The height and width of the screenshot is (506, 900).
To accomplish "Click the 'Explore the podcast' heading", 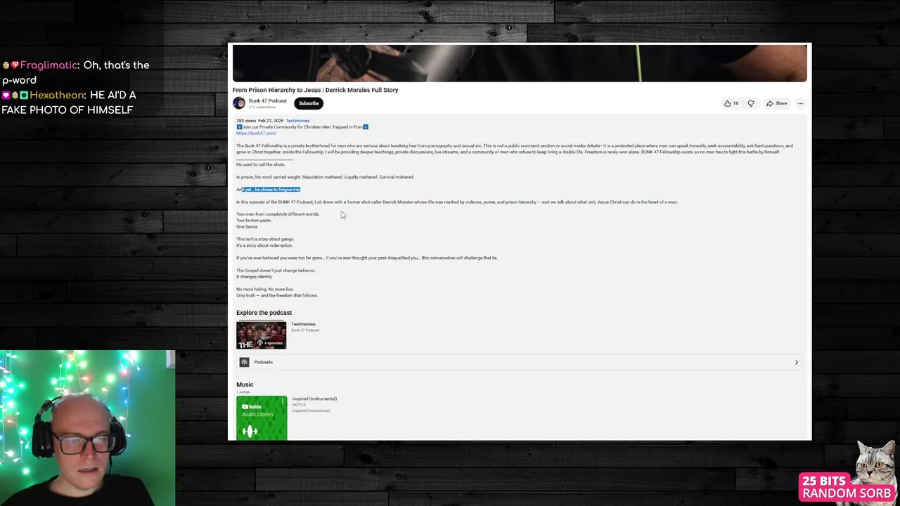I will pos(264,313).
